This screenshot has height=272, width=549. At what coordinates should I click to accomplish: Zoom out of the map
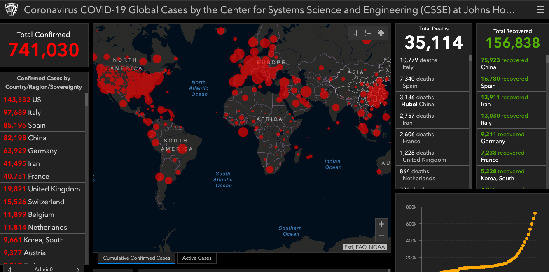point(381,235)
